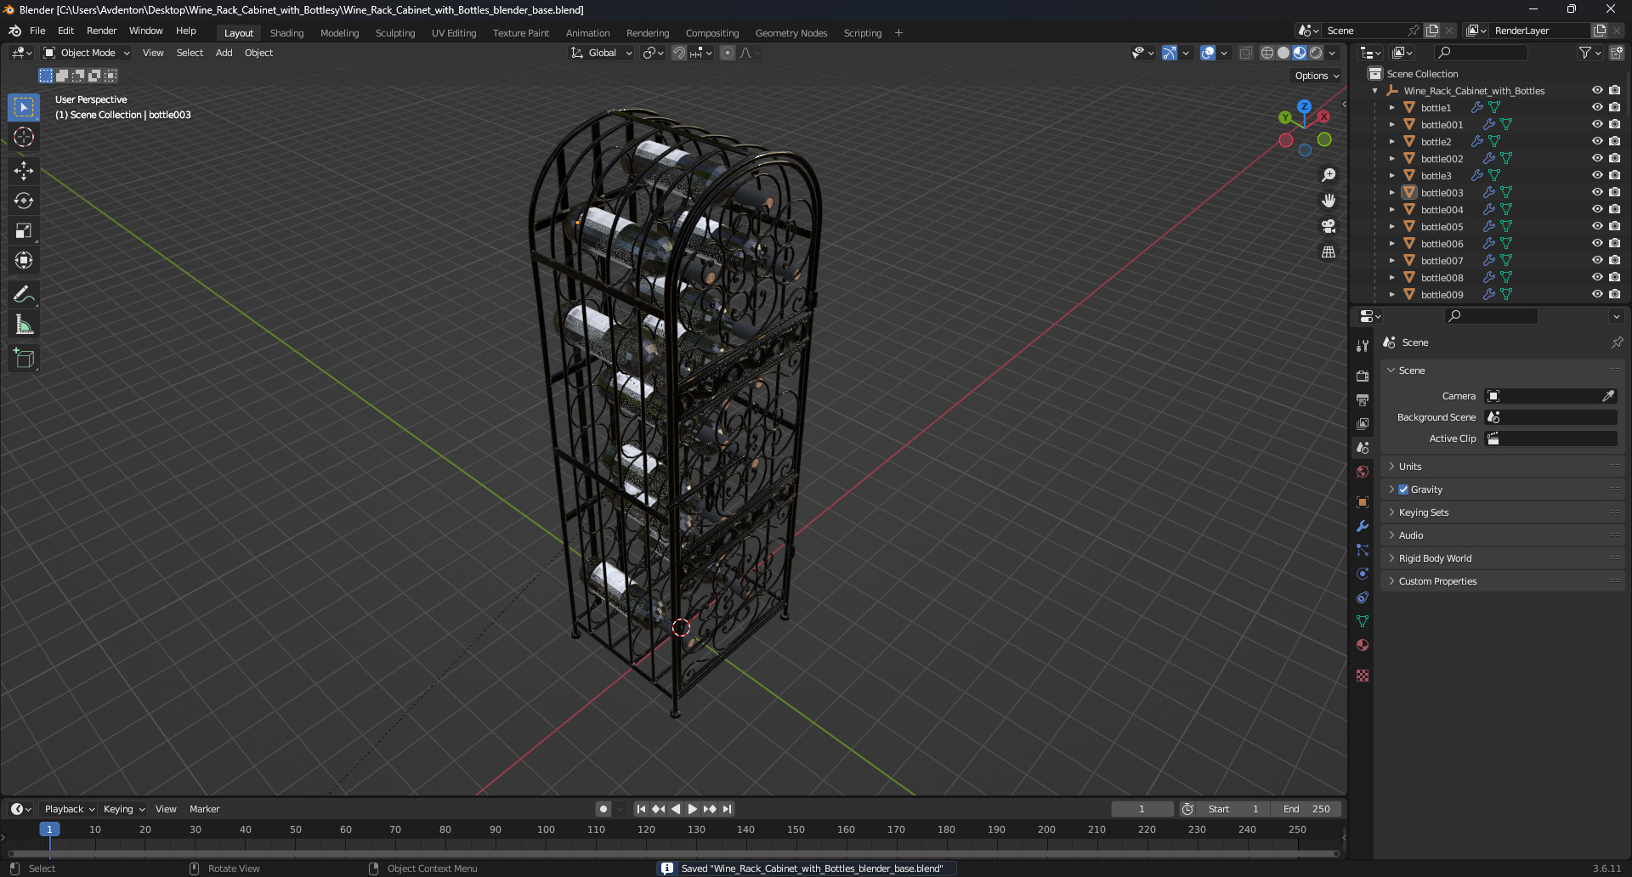1632x877 pixels.
Task: Open the Texture properties tab
Action: (1363, 676)
